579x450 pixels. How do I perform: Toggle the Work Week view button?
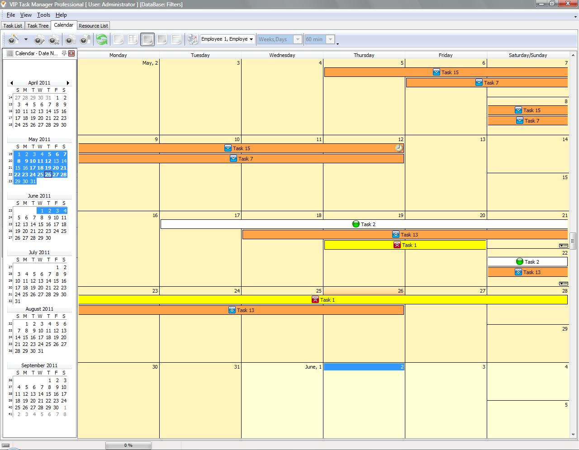133,40
